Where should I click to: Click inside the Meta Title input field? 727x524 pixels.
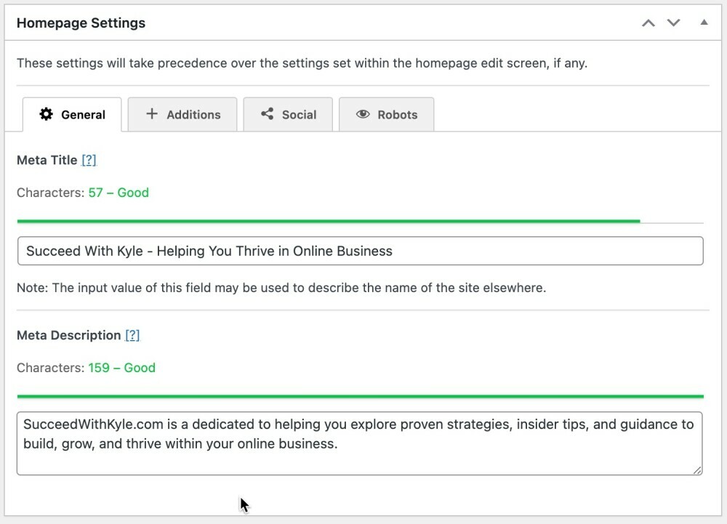coord(360,251)
